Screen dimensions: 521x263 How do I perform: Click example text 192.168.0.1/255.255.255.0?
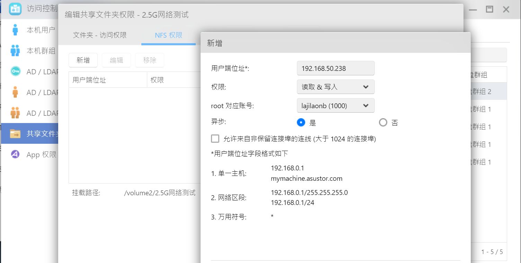[309, 192]
